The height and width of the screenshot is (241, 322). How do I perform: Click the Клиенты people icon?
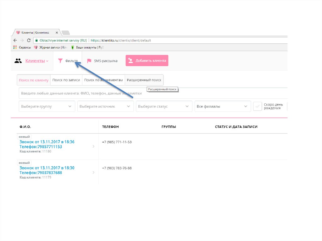point(18,61)
